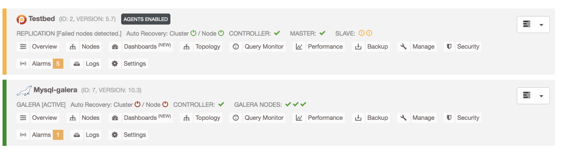Screen dimensions: 562x157
Task: Click Manage wrench icon in Testbed row
Action: pos(403,47)
